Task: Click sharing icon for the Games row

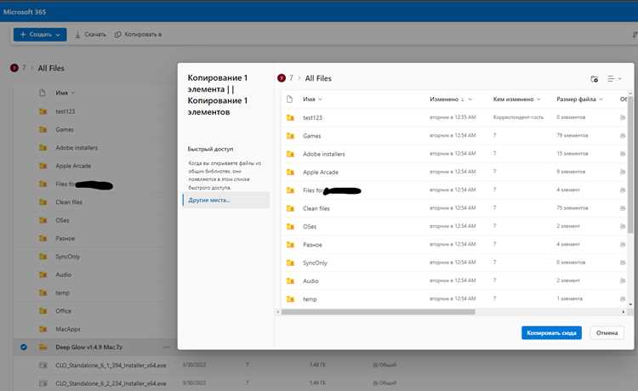Action: pyautogui.click(x=622, y=136)
